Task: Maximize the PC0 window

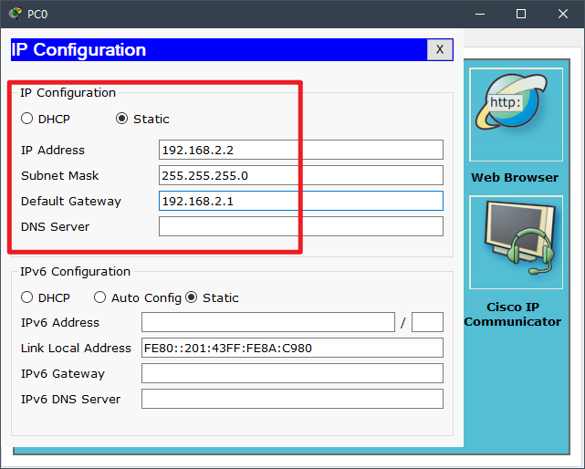Action: click(x=521, y=14)
